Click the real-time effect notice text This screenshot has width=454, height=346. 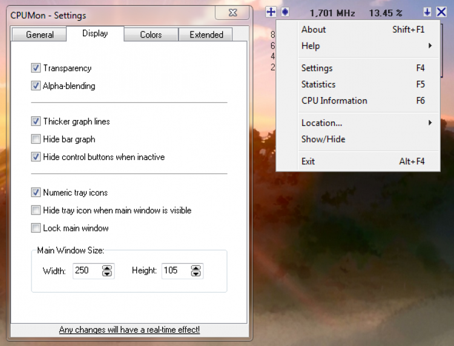(x=129, y=330)
